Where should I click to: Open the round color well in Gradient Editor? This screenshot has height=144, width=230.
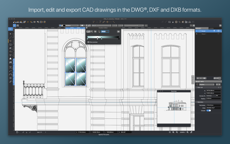(99, 32)
